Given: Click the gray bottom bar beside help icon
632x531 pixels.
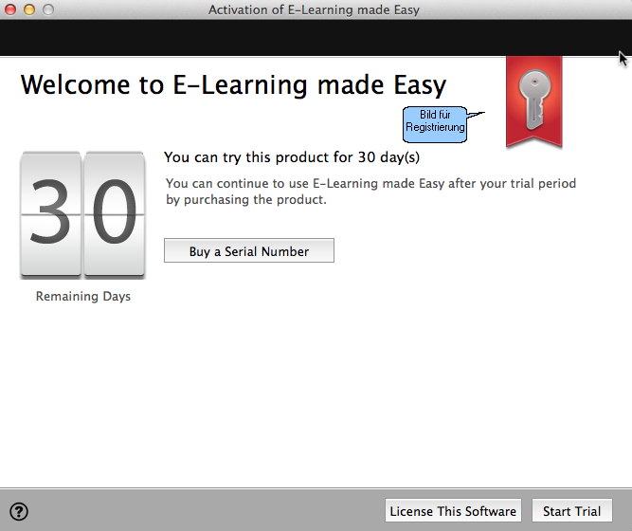Looking at the screenshot, I should [x=190, y=511].
